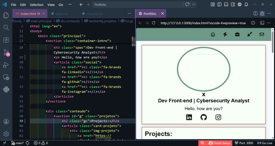This screenshot has width=275, height=146.
Task: Click the GitHub icon in the preview
Action: click(x=204, y=117)
